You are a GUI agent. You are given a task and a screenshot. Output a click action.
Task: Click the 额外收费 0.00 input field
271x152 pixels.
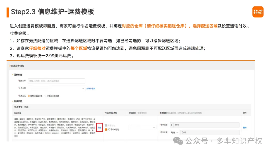(210, 132)
